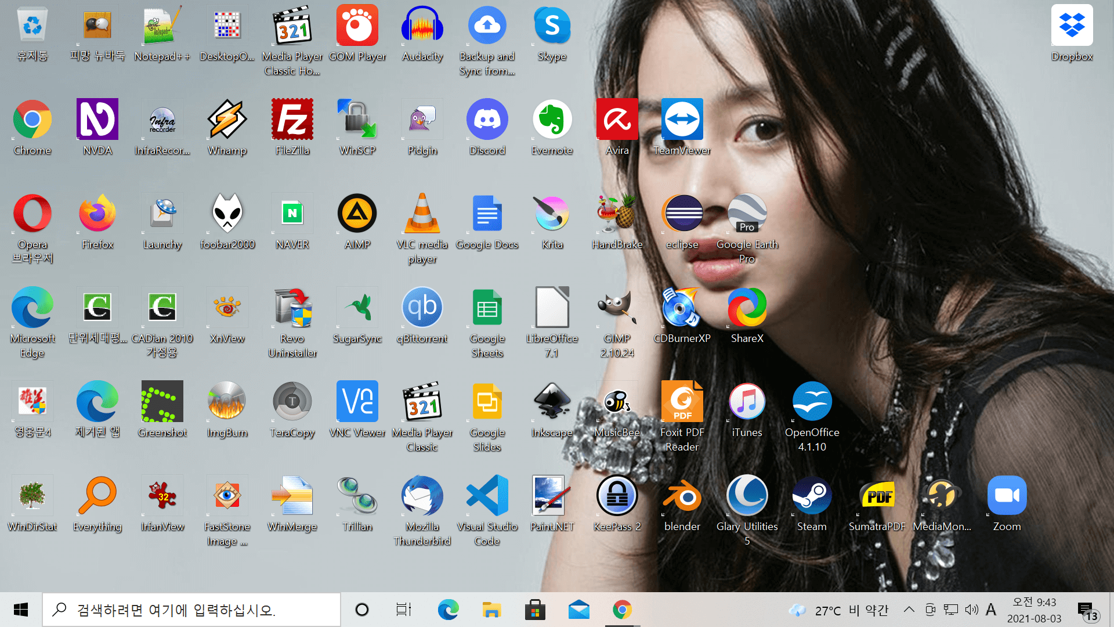Open Visual Studio Code shortcut

487,511
